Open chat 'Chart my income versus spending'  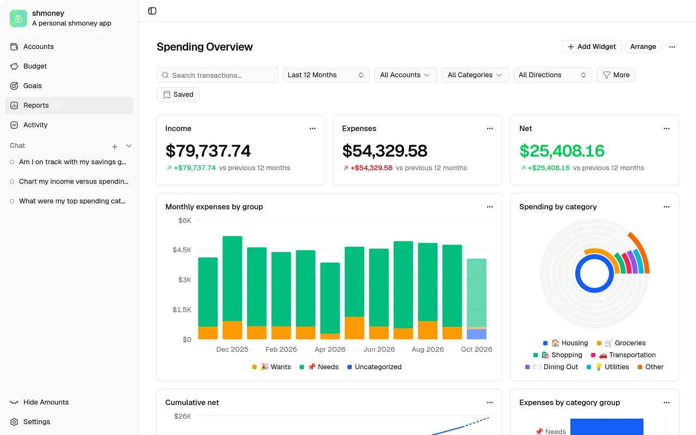tap(69, 182)
